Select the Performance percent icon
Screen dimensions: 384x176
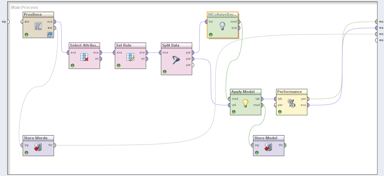click(292, 103)
